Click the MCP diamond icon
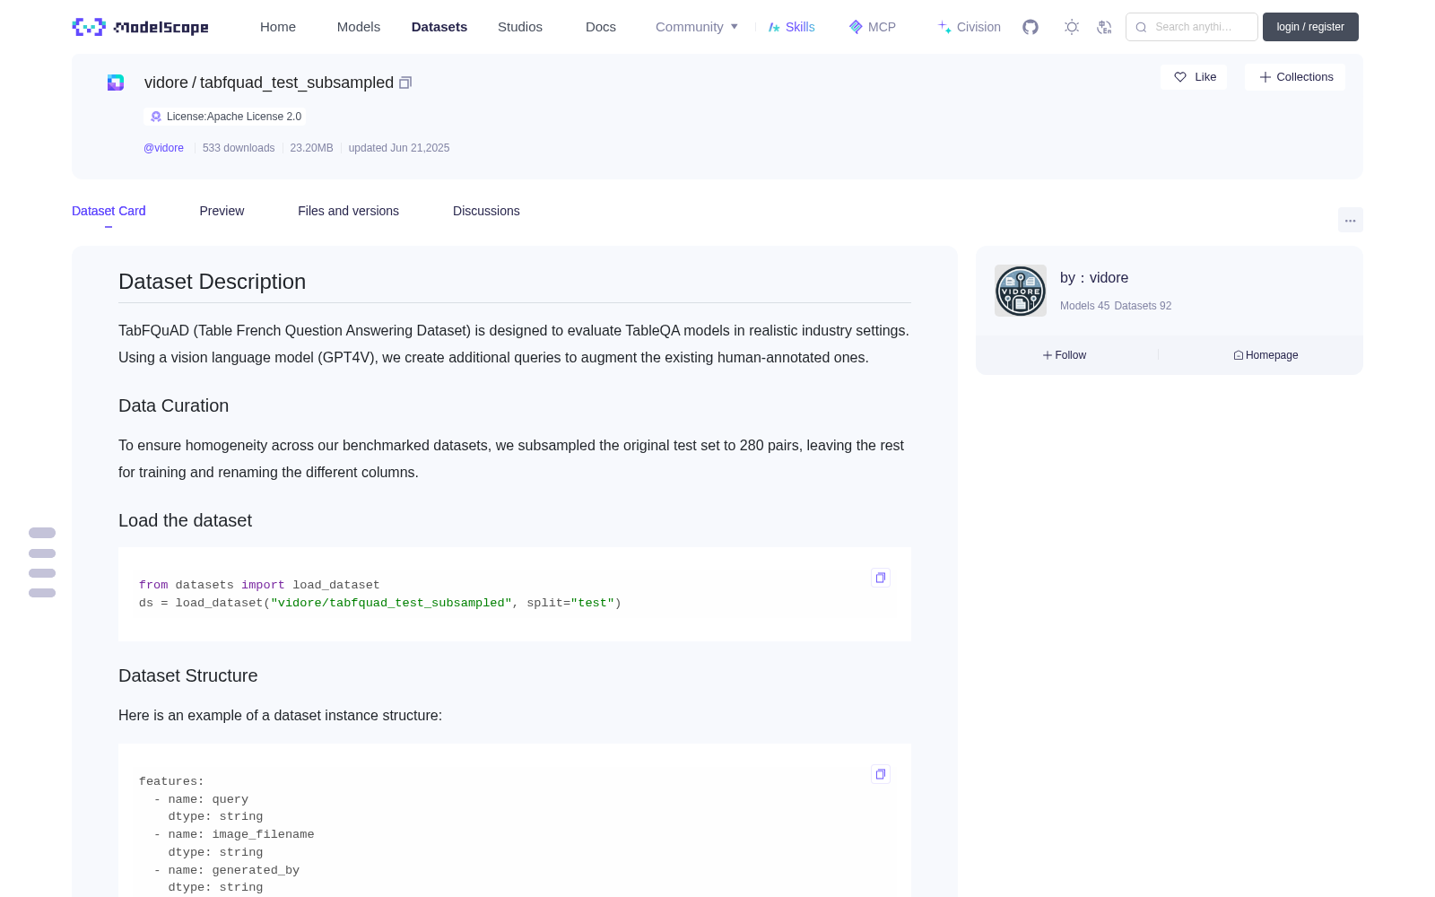1435x897 pixels. coord(856,27)
